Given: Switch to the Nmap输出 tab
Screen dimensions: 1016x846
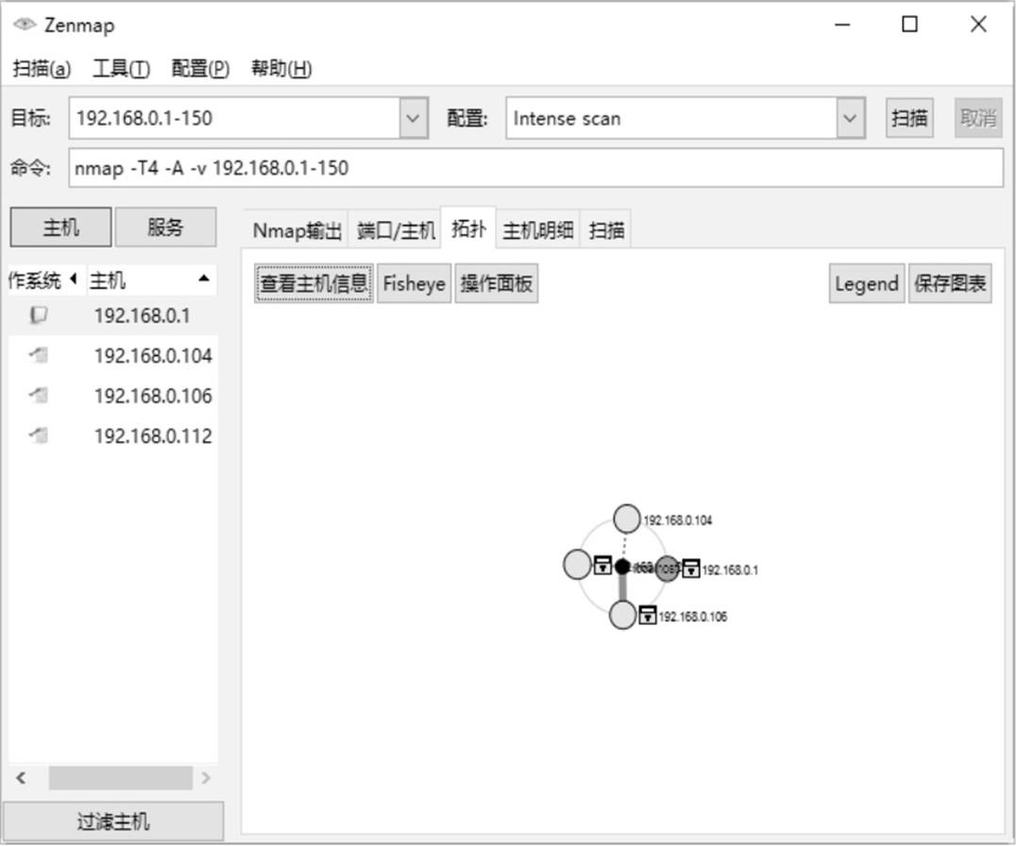Looking at the screenshot, I should click(x=296, y=230).
